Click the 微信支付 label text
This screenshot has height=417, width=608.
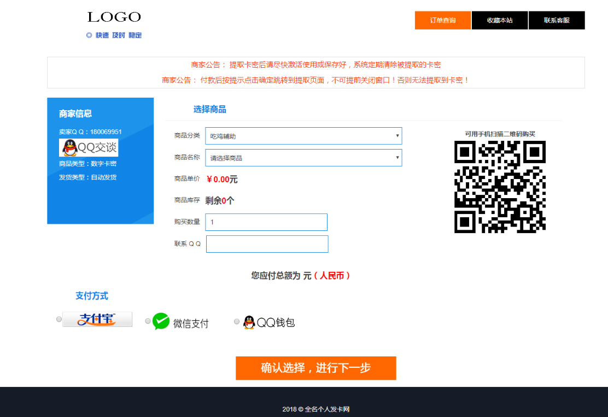click(191, 323)
